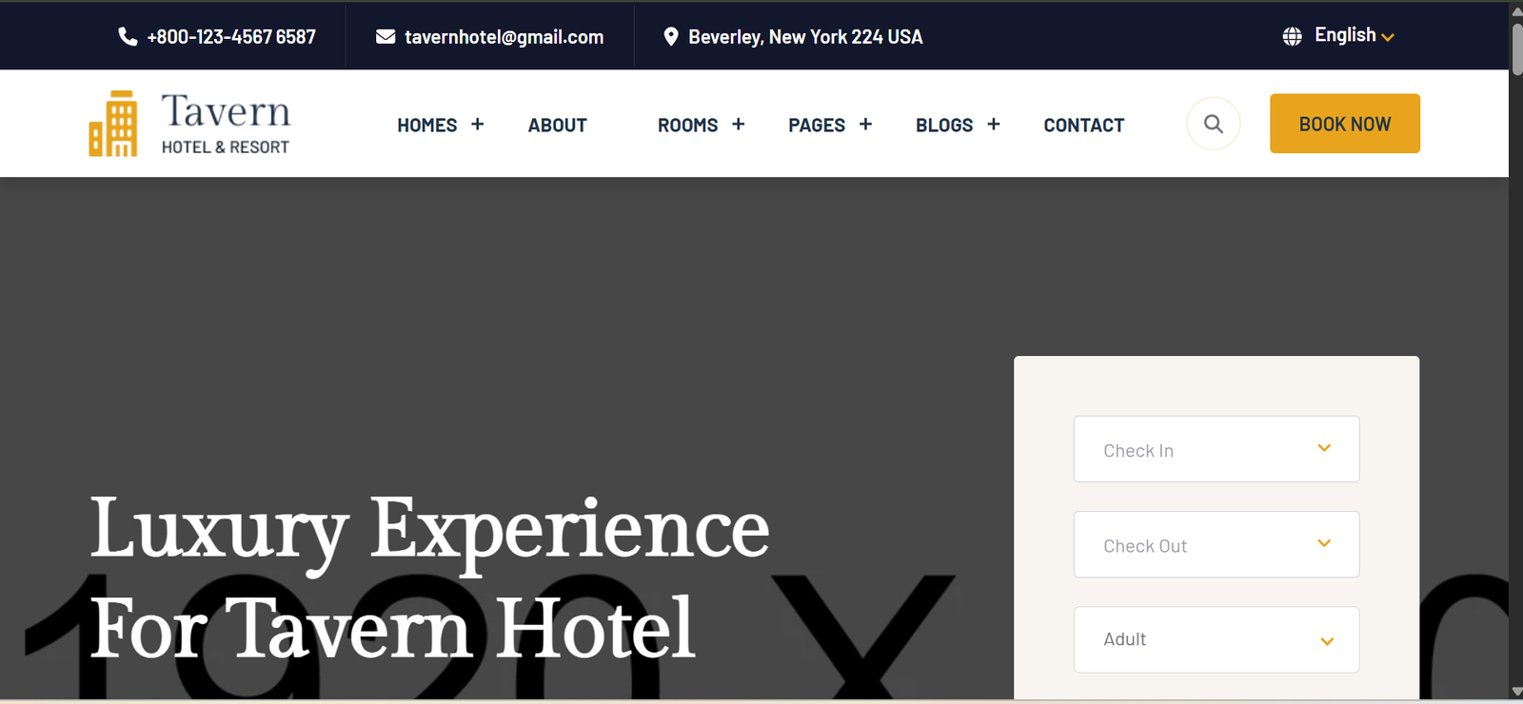Go to the ABOUT menu item

click(x=558, y=126)
